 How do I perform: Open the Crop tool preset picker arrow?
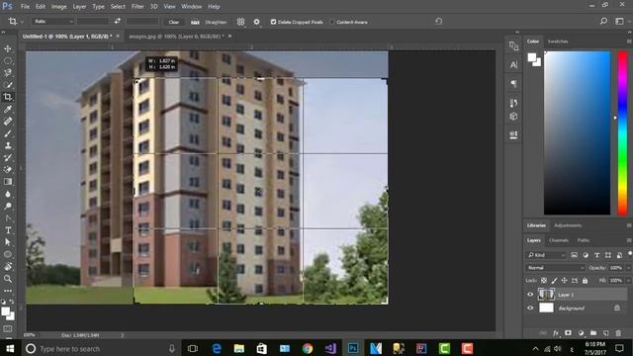pyautogui.click(x=22, y=22)
